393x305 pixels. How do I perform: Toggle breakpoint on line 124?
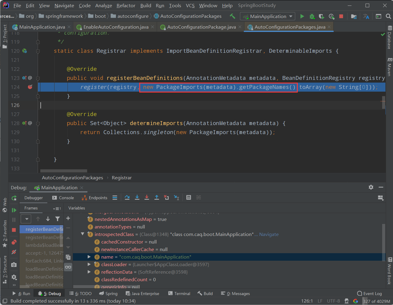pyautogui.click(x=30, y=87)
